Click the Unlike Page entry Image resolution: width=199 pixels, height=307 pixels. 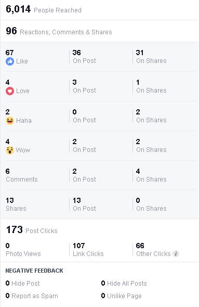tap(122, 296)
